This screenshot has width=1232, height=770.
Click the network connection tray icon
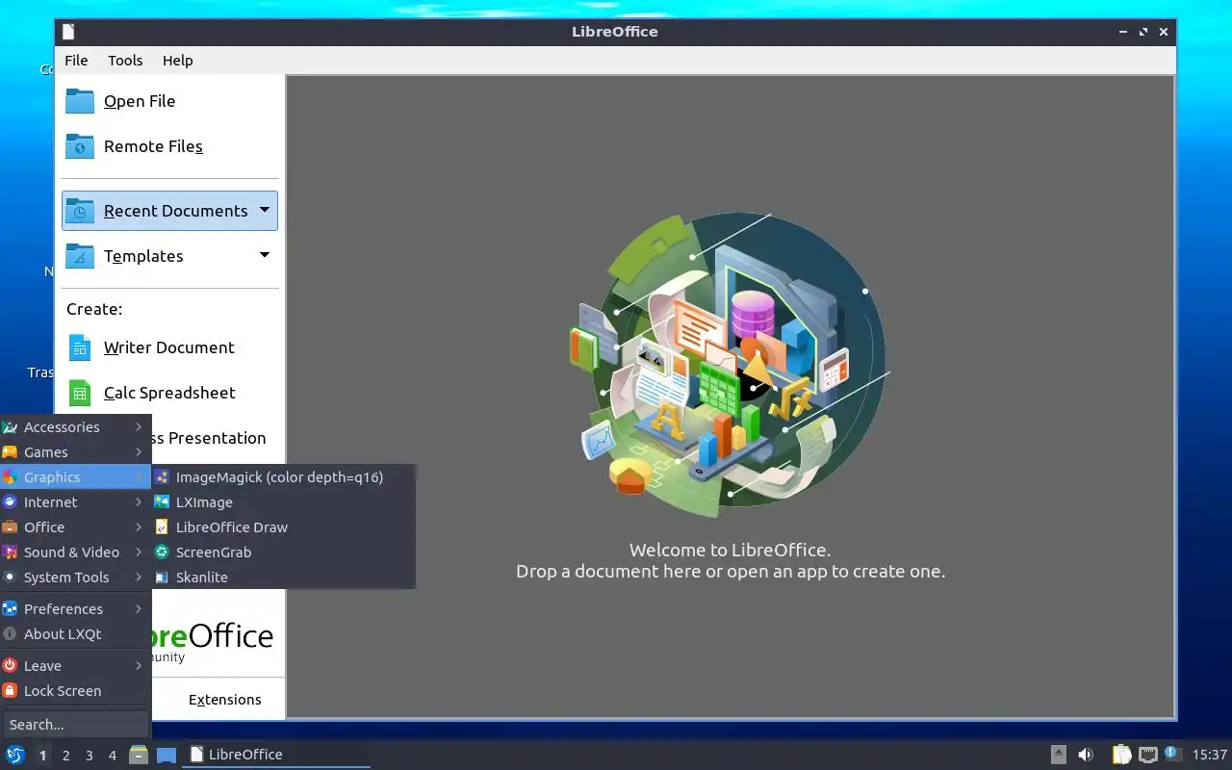1147,755
